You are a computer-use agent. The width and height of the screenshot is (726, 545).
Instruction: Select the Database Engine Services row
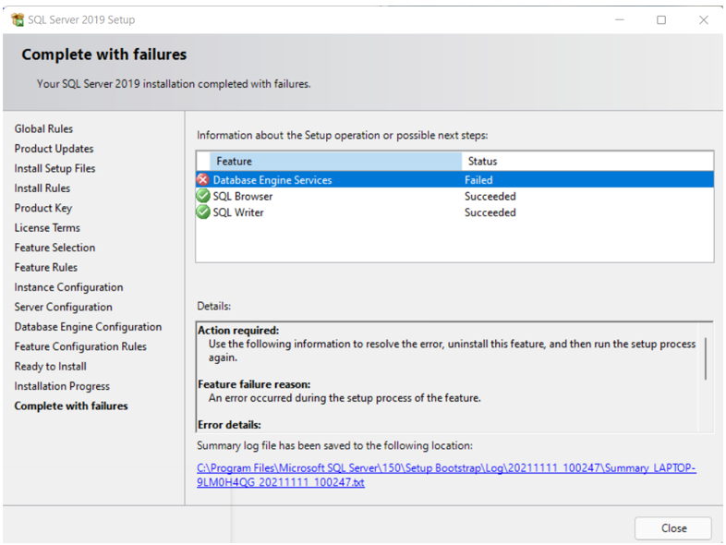click(x=454, y=179)
